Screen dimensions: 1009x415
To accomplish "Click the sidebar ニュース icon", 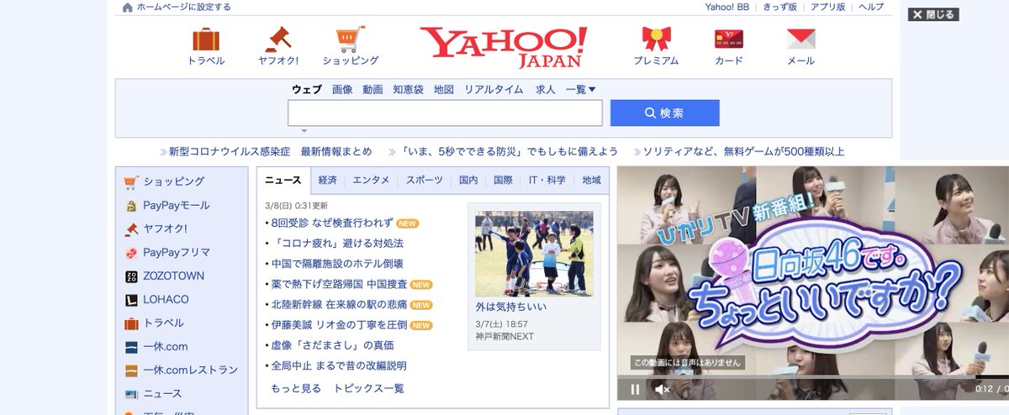I will click(x=131, y=393).
